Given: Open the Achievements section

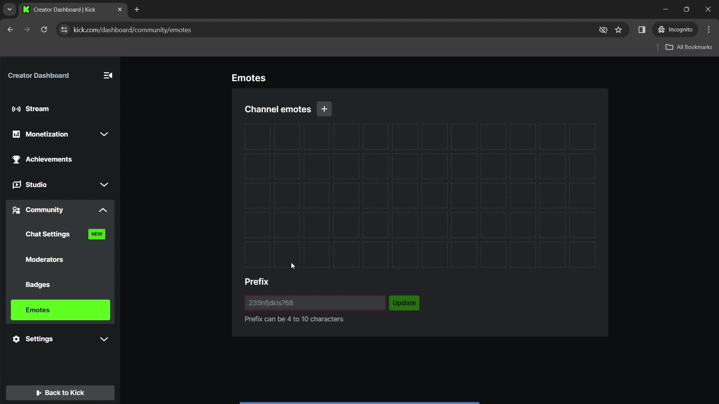Looking at the screenshot, I should 48,159.
